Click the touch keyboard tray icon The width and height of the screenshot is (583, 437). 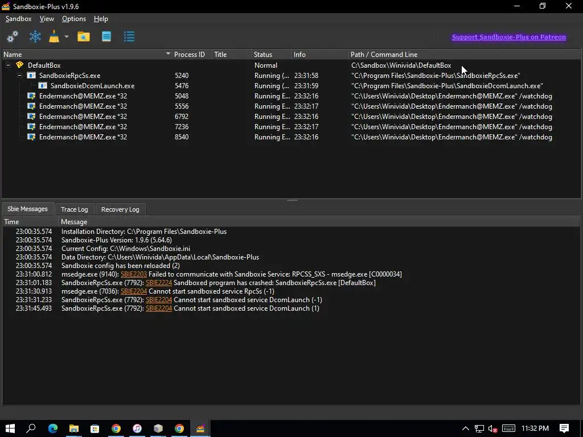tap(508, 428)
